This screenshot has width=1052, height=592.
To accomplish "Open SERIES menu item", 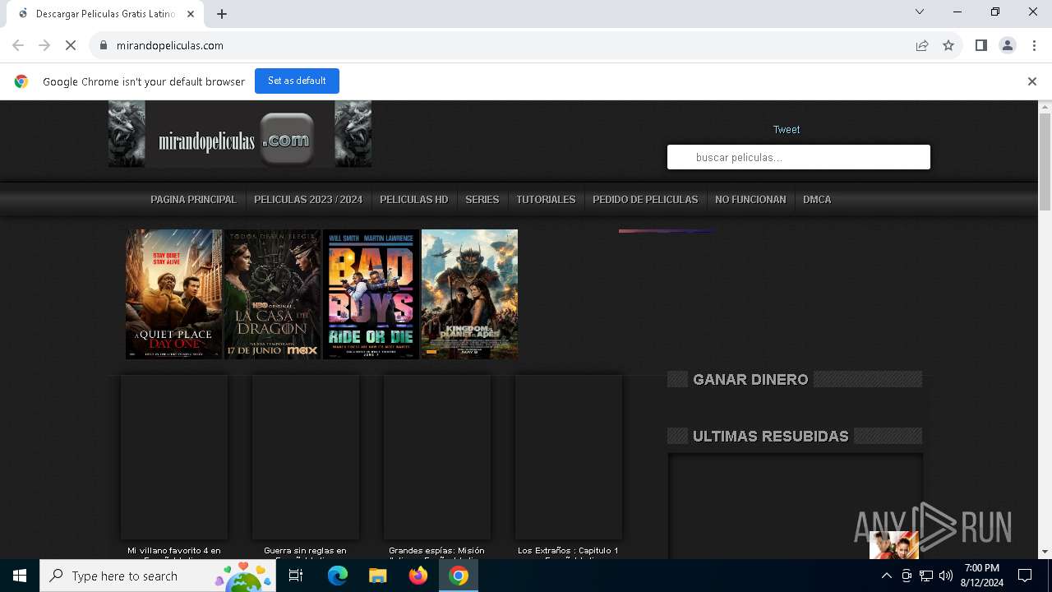I will [482, 200].
